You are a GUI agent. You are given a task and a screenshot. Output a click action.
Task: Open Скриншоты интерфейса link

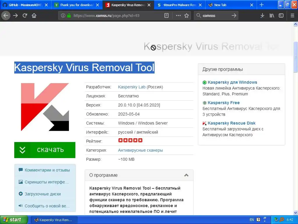point(47,182)
